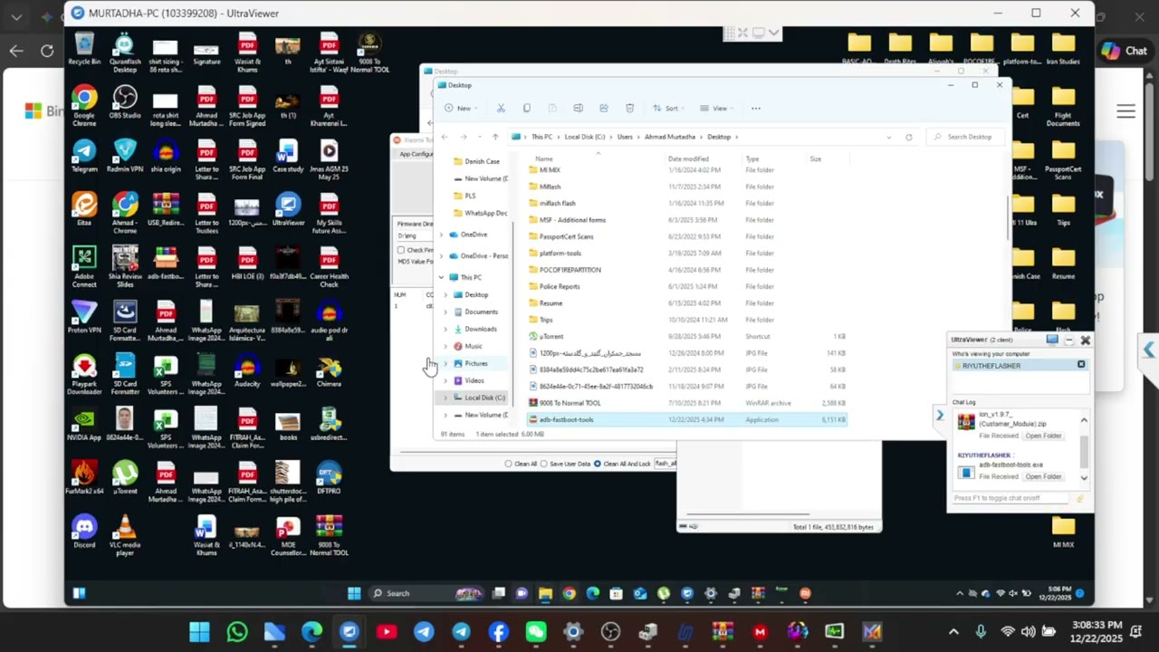The image size is (1159, 652).
Task: Click Ahmad Murtadha in the breadcrumb path
Action: pos(670,137)
